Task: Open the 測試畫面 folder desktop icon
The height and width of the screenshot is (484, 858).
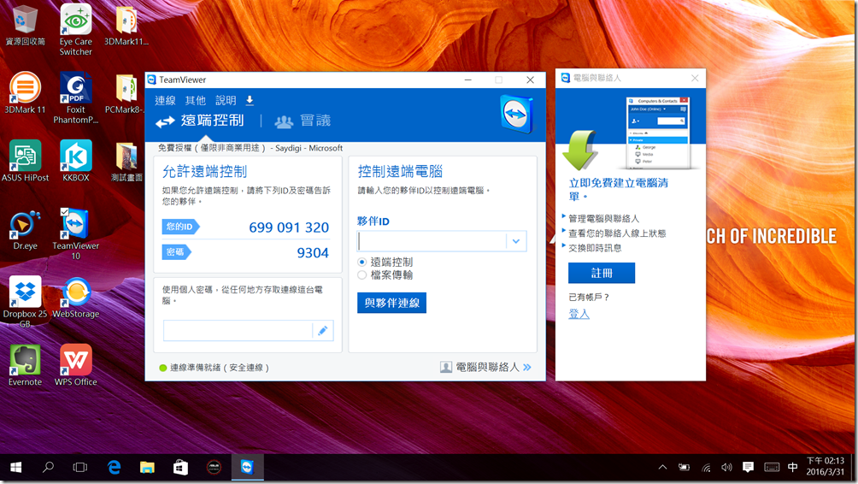Action: [x=126, y=161]
